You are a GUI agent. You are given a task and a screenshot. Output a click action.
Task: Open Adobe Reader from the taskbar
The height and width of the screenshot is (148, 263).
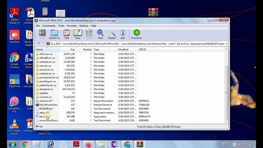(76, 144)
